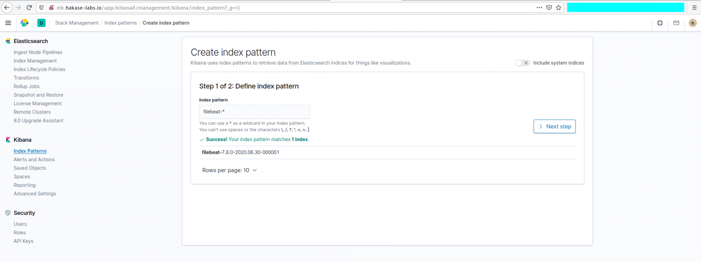Open Rollup Jobs page
This screenshot has width=701, height=262.
click(27, 86)
